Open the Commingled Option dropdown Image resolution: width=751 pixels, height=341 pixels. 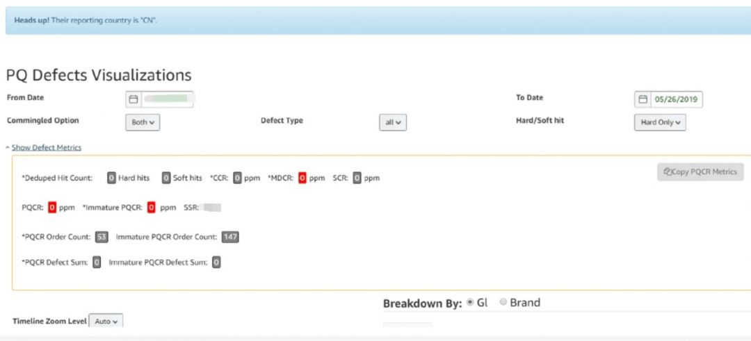(143, 122)
